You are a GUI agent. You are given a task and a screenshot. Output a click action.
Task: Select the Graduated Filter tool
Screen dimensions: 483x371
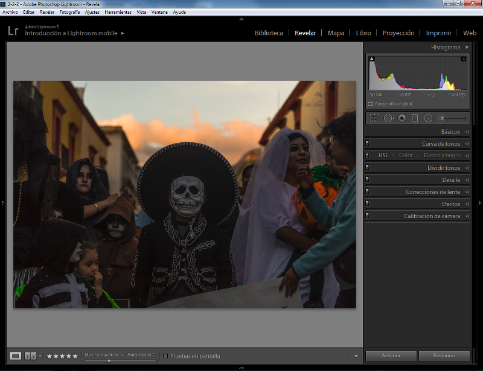[x=415, y=118]
